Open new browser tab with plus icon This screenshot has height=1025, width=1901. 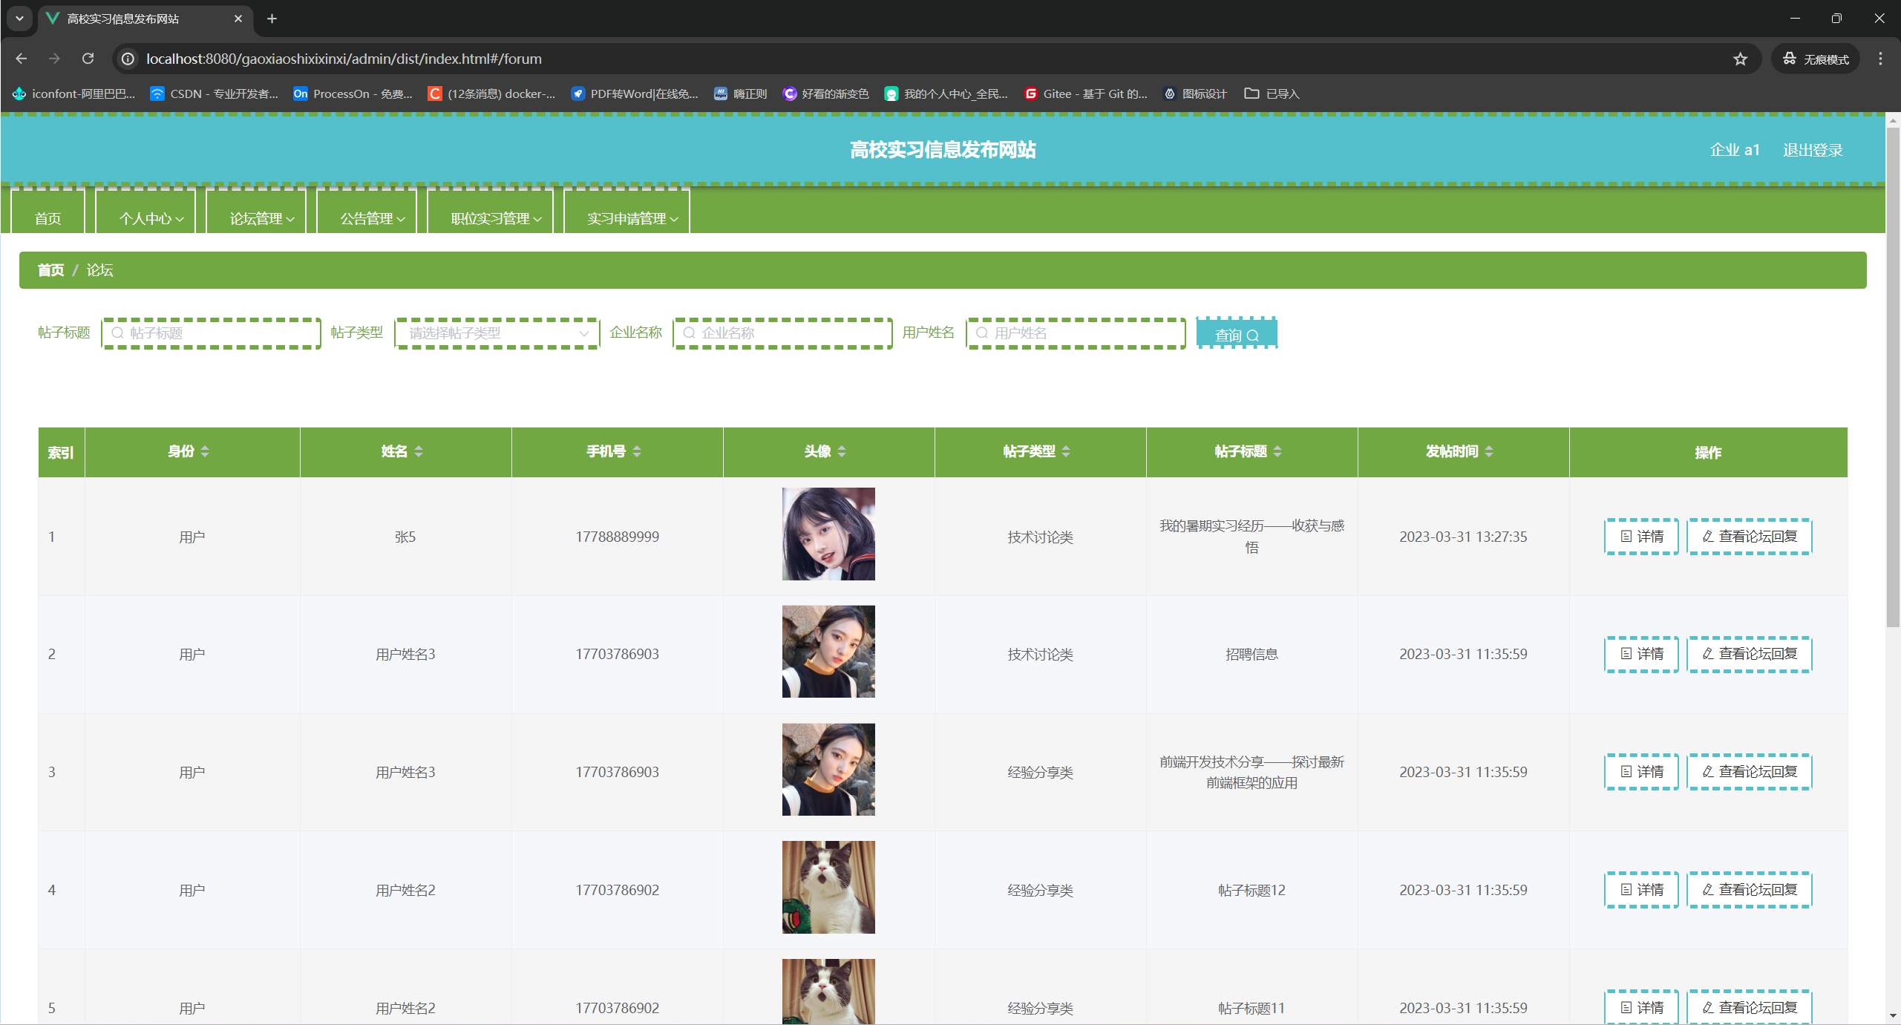tap(272, 19)
